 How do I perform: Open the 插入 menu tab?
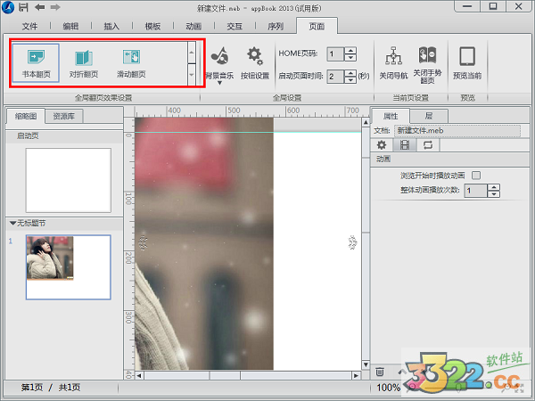pyautogui.click(x=112, y=26)
